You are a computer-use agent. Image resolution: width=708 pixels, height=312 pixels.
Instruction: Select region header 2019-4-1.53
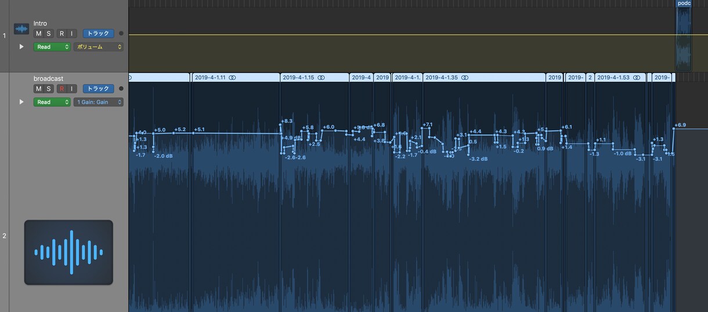[620, 77]
